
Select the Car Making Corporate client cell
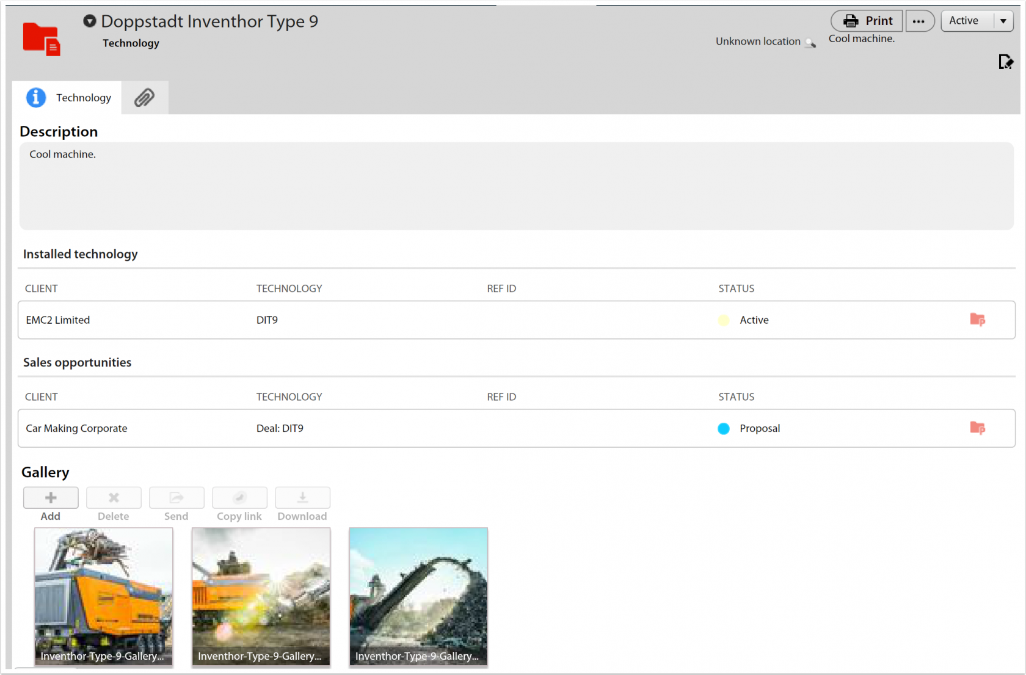76,428
